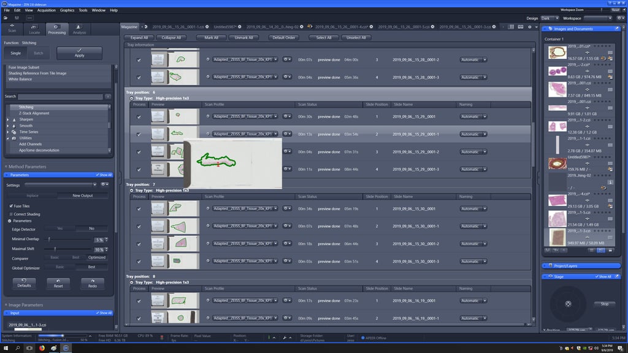Screen dimensions: 628x353
Task: Uncheck process box for 2019_09_06__15_29__0001-1
Action: (x=139, y=134)
